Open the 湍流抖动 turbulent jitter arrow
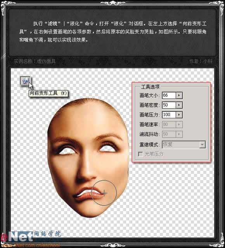This screenshot has height=248, width=225. click(179, 134)
